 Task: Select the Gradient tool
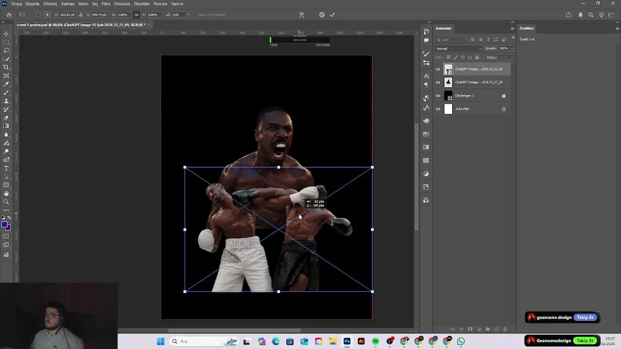tap(6, 126)
